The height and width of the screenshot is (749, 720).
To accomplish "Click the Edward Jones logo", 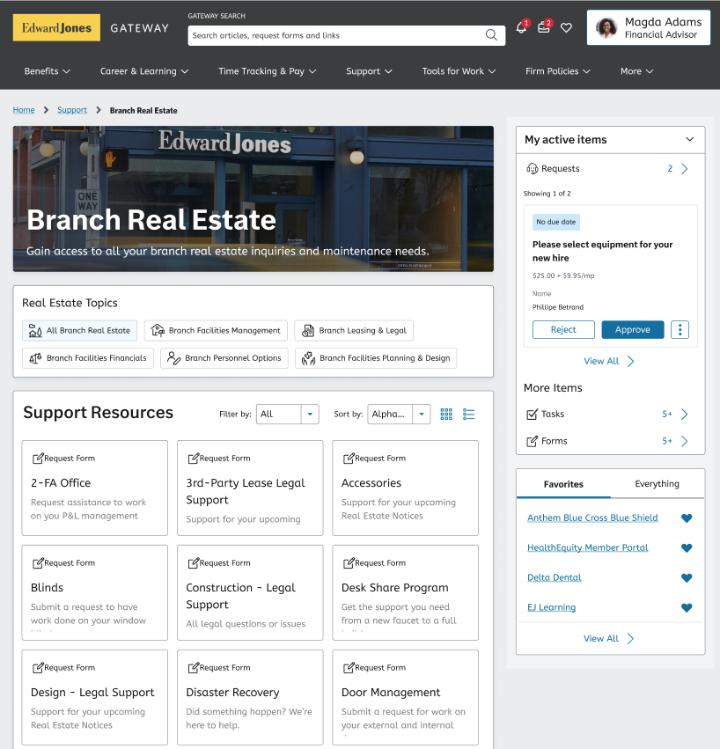I will 56,27.
